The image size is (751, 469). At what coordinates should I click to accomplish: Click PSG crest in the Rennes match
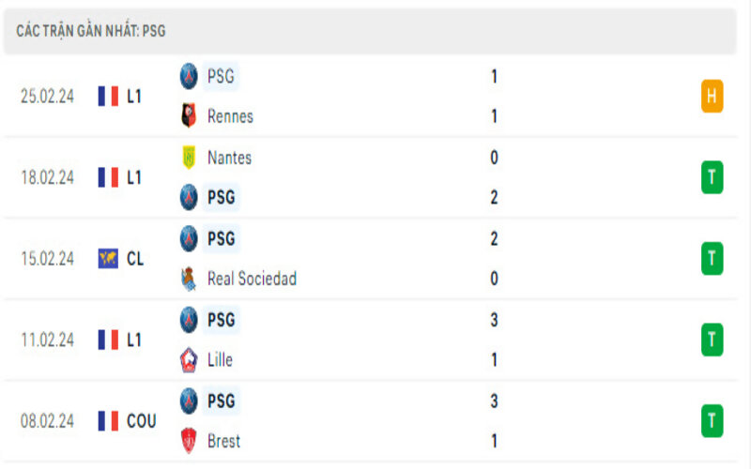190,76
